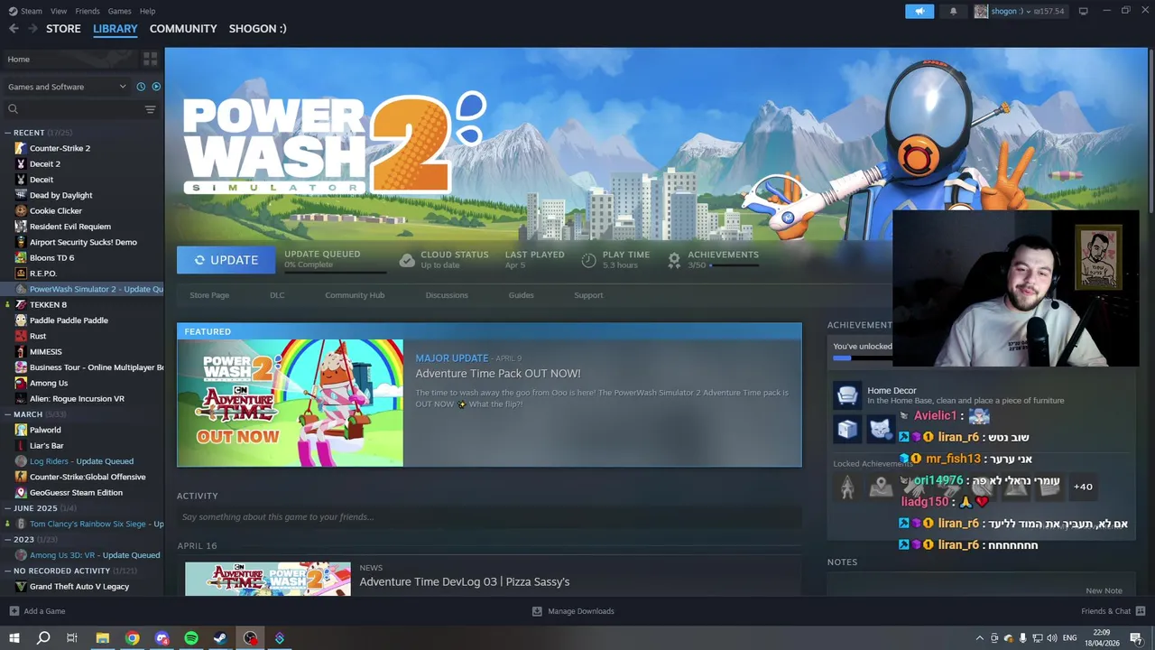
Task: Open the Friends menu
Action: 88,11
